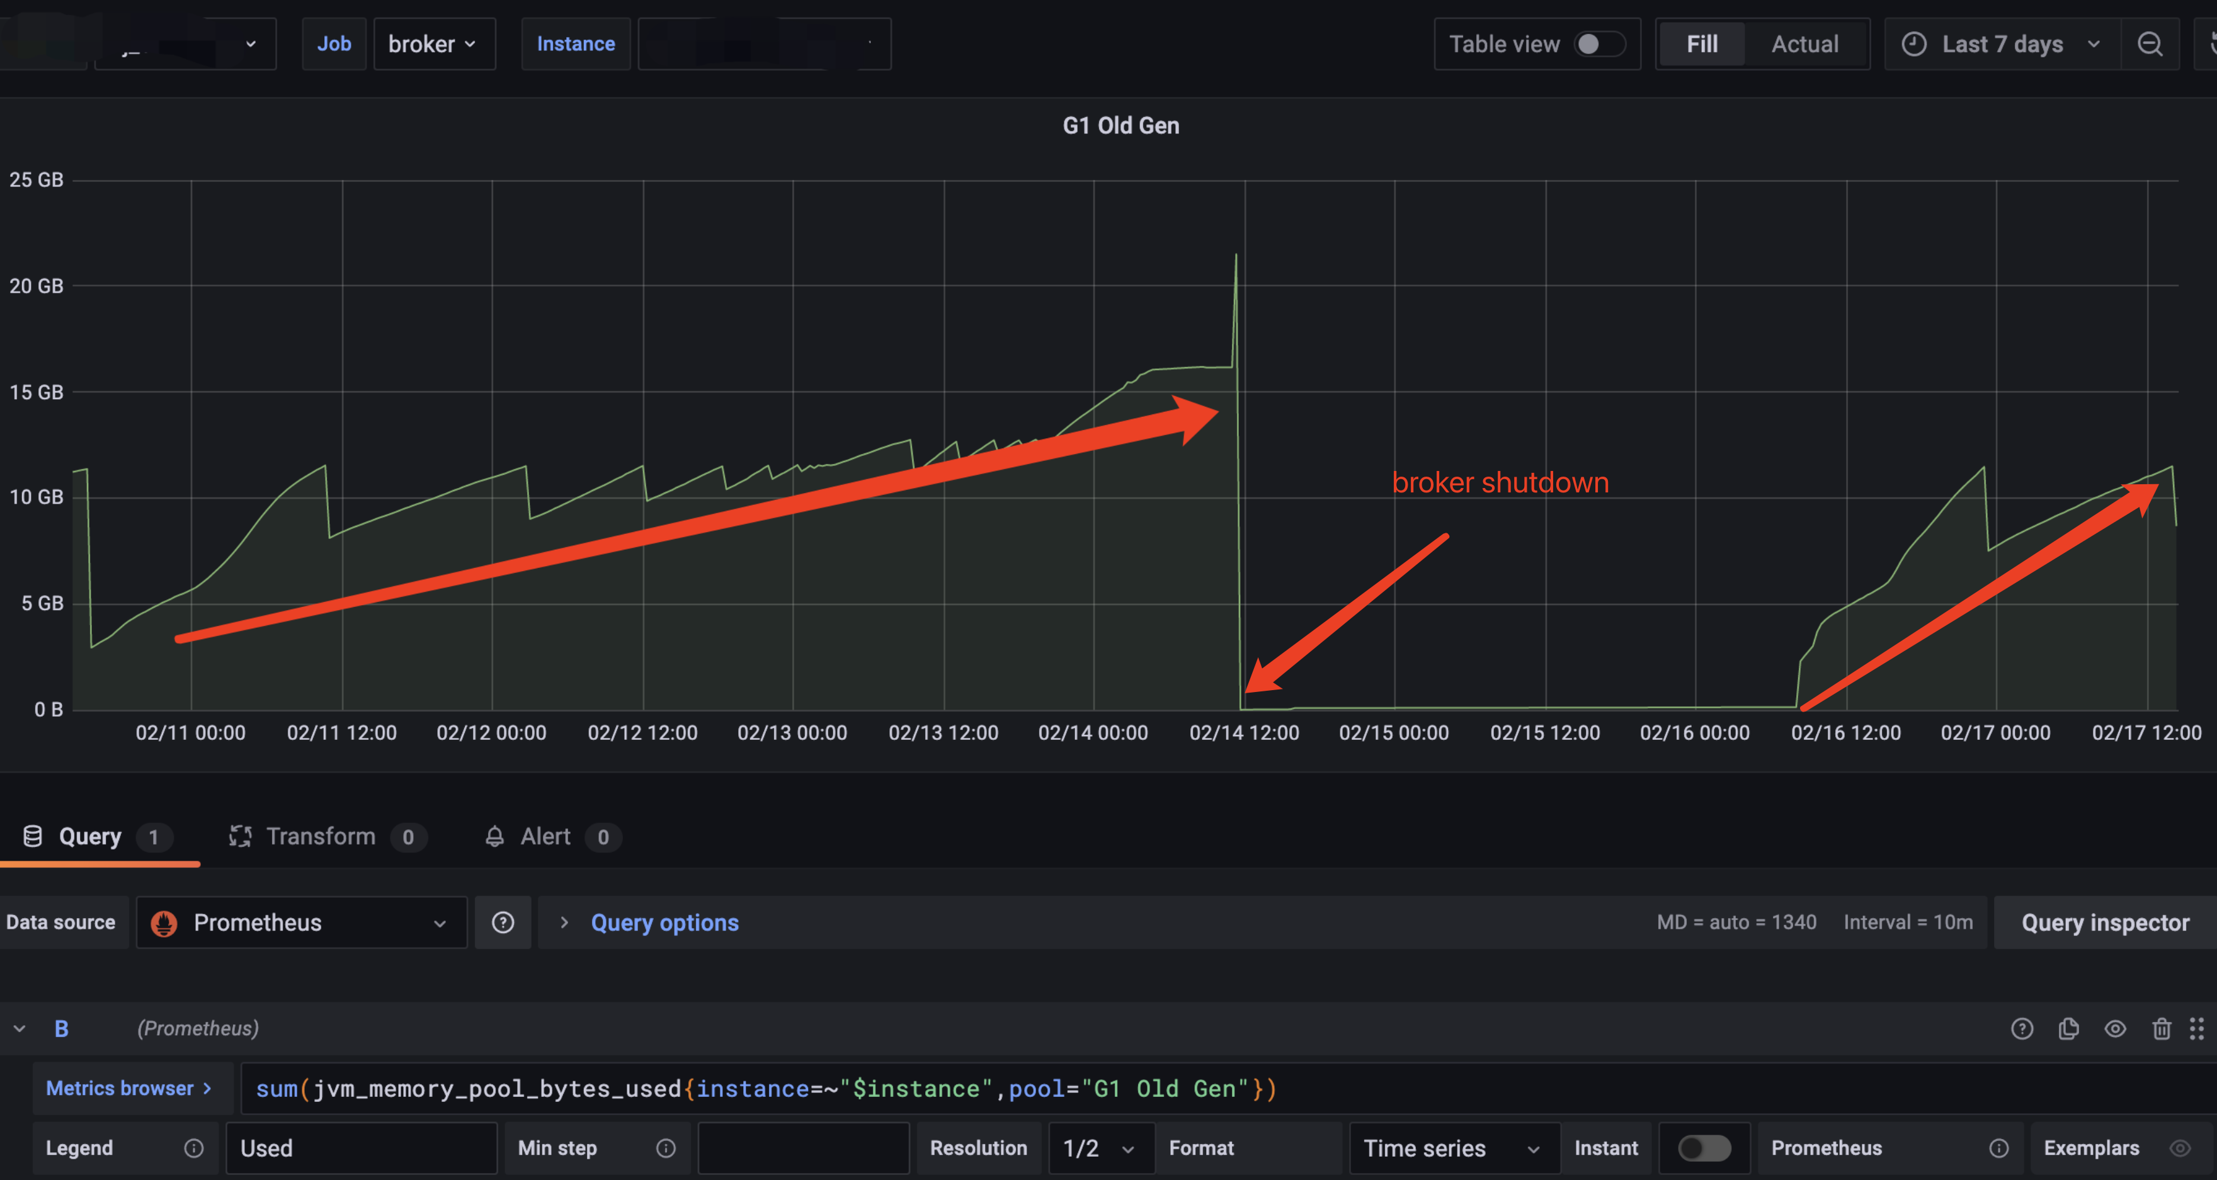Click query B drag handle icon

point(2196,1028)
